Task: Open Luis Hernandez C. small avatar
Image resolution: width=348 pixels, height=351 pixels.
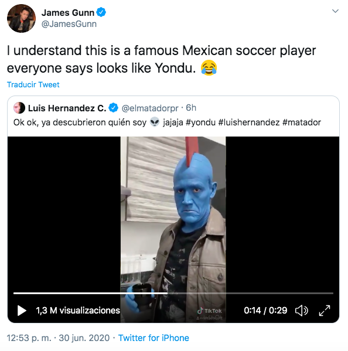Action: pyautogui.click(x=19, y=108)
